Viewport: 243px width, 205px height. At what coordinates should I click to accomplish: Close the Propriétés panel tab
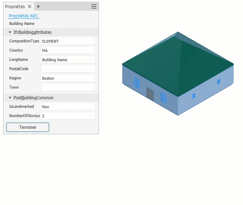[x=30, y=6]
